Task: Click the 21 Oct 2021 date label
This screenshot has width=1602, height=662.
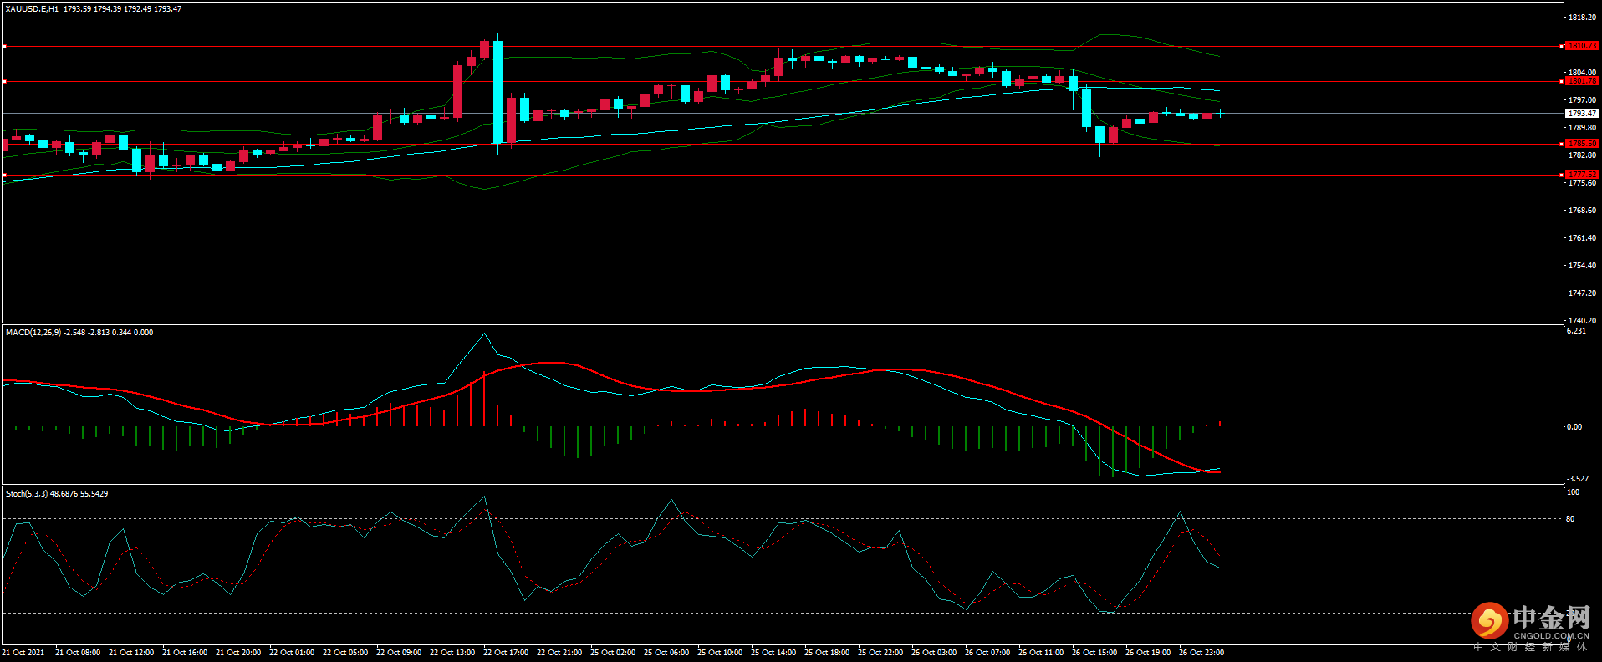Action: 23,653
